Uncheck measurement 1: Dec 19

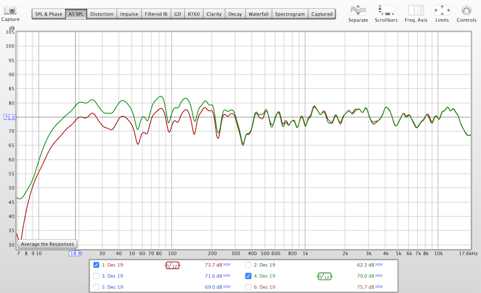[96, 265]
